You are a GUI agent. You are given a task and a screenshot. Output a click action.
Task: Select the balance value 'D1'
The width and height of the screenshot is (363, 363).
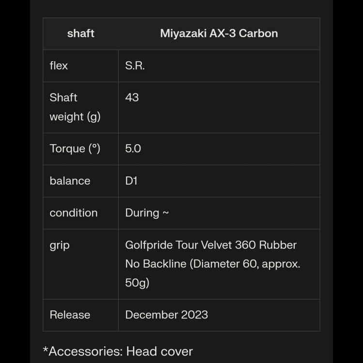[131, 181]
